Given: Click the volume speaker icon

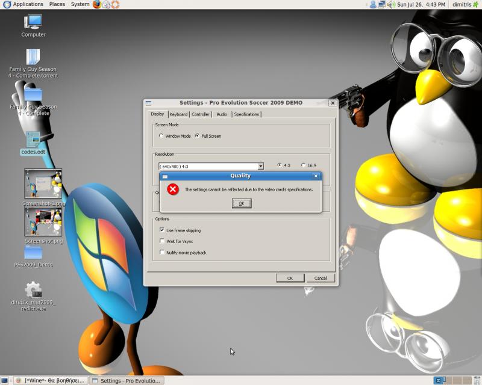Looking at the screenshot, I should 390,4.
